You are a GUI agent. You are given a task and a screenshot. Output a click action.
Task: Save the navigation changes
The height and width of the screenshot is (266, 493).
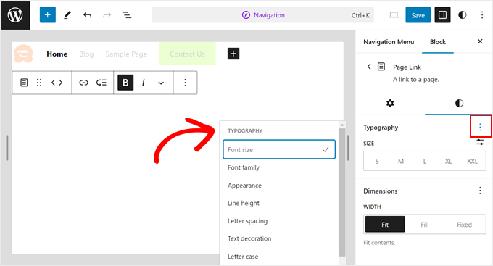pos(418,15)
